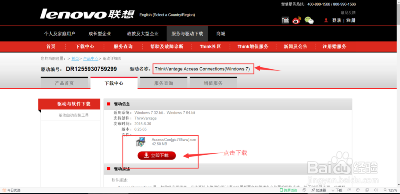Viewport: 400px width, 194px height.
Task: Click the restore history icon in status bar
Action: pyautogui.click(x=304, y=190)
